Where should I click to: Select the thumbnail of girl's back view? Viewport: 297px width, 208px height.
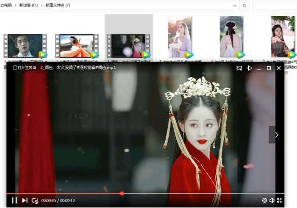coord(232,37)
